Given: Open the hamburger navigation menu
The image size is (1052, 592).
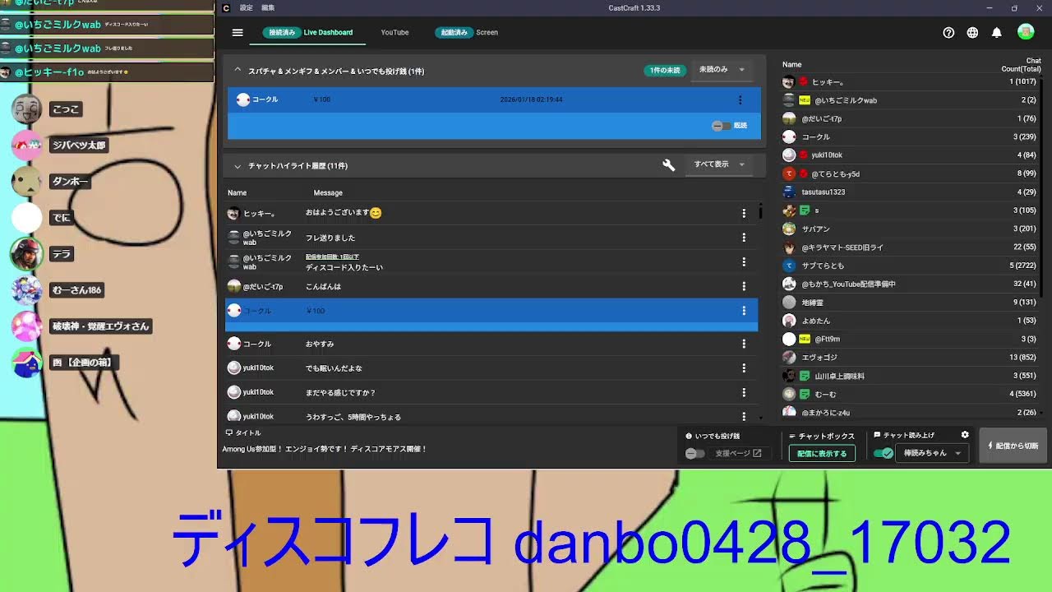Looking at the screenshot, I should pyautogui.click(x=238, y=33).
